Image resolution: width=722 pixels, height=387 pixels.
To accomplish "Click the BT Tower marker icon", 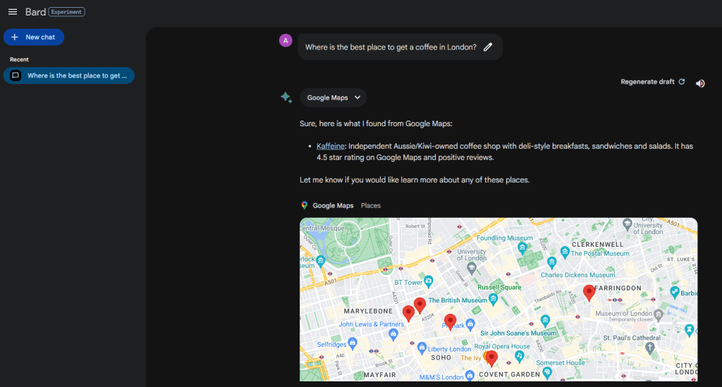I will (428, 281).
